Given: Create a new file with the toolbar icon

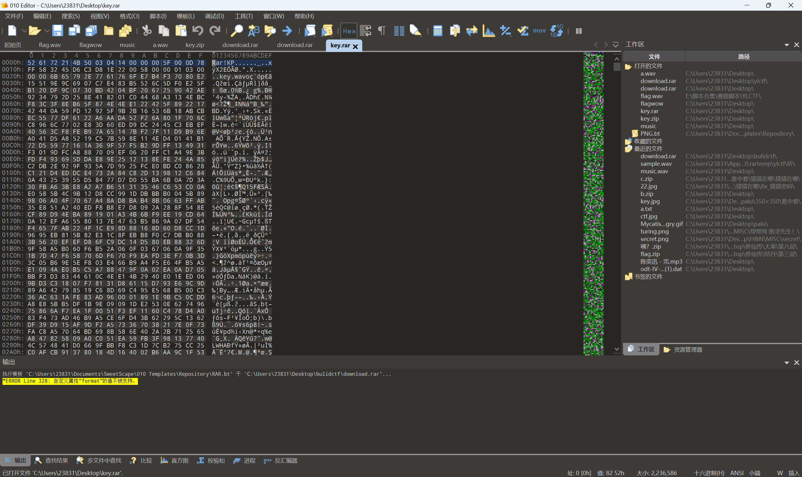Looking at the screenshot, I should click(x=12, y=31).
